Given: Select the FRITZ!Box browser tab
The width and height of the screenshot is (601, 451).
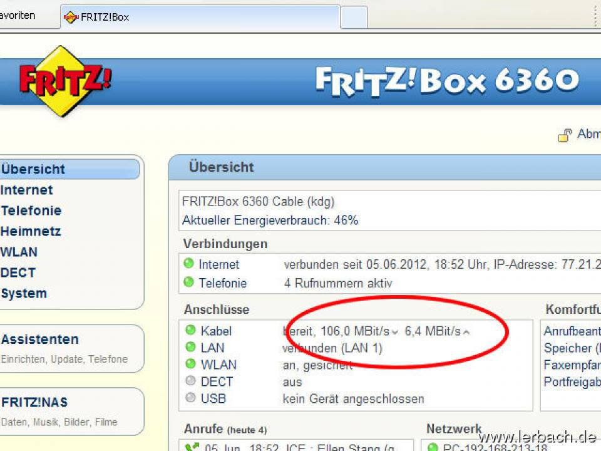Looking at the screenshot, I should pos(200,17).
